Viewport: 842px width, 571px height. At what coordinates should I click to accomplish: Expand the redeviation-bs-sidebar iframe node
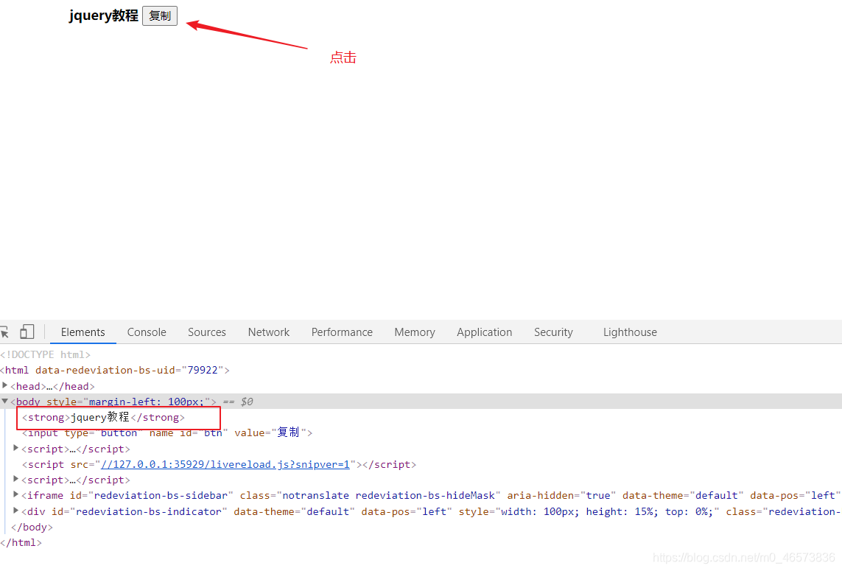tap(16, 494)
